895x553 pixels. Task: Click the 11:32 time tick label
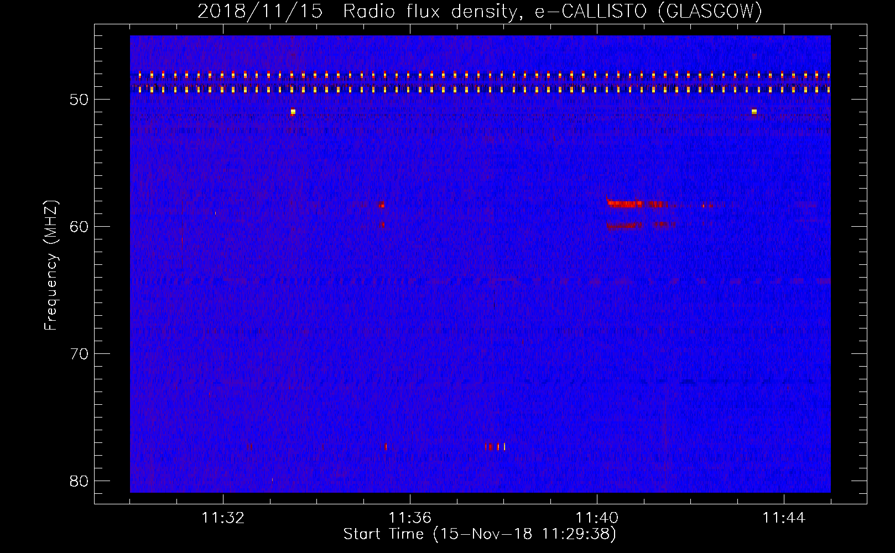pyautogui.click(x=223, y=518)
